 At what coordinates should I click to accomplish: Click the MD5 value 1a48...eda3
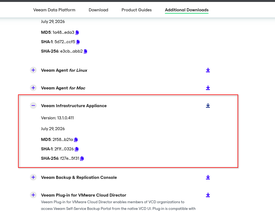tap(63, 32)
